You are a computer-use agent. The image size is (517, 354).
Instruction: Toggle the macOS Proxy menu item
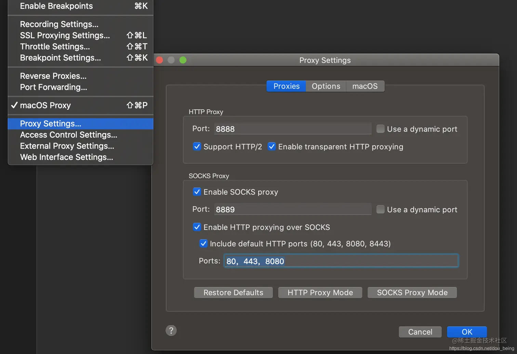tap(80, 105)
